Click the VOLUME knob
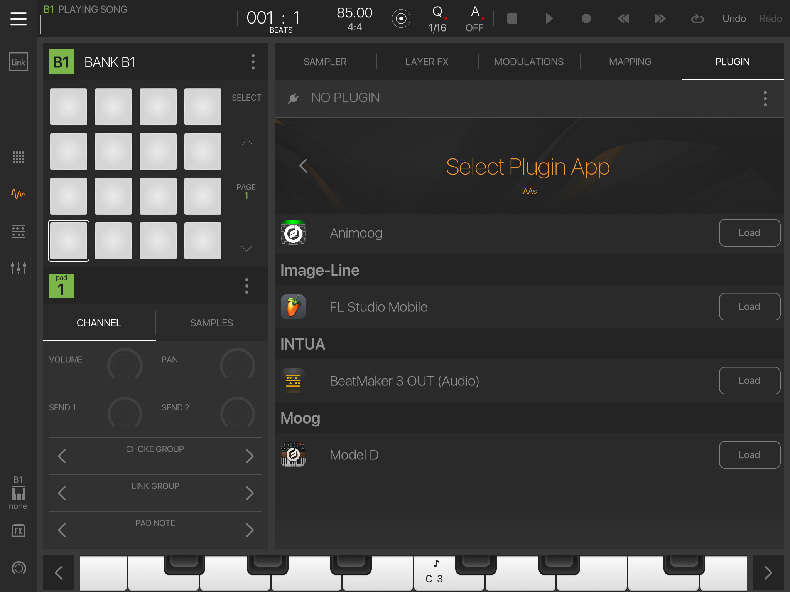 (125, 365)
